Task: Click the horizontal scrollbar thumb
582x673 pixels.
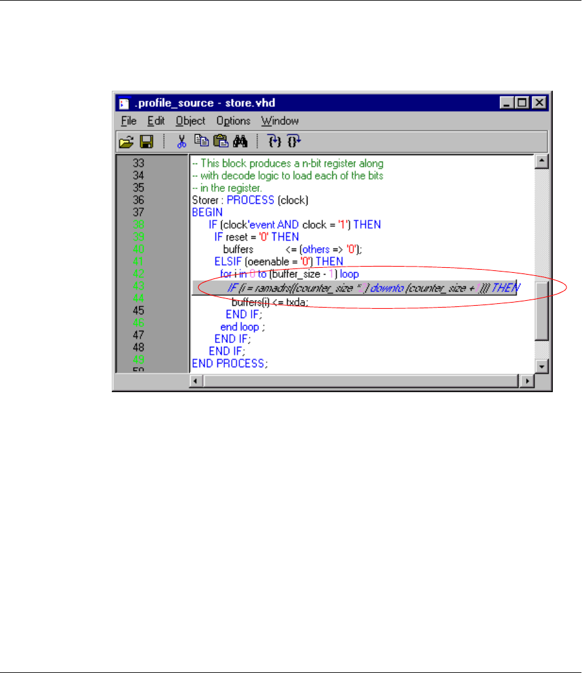Action: point(361,381)
